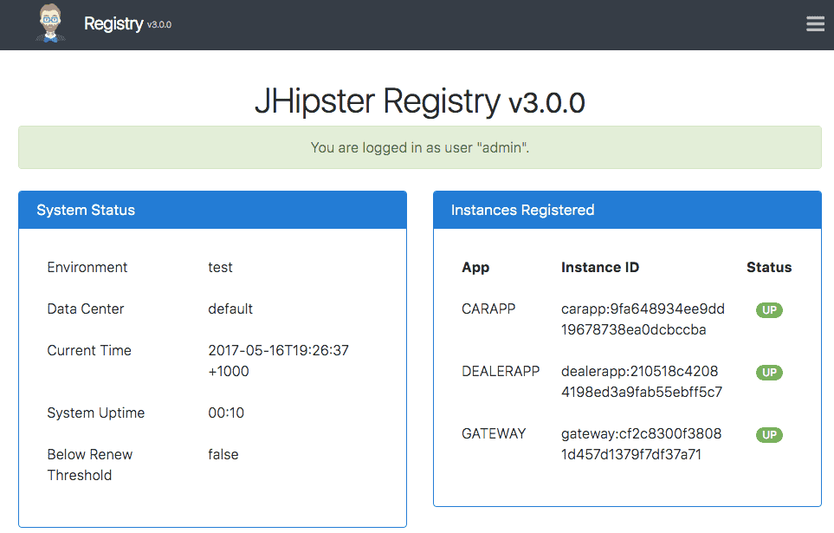Select the Data Center label
Screen dimensions: 834x533
click(x=86, y=309)
